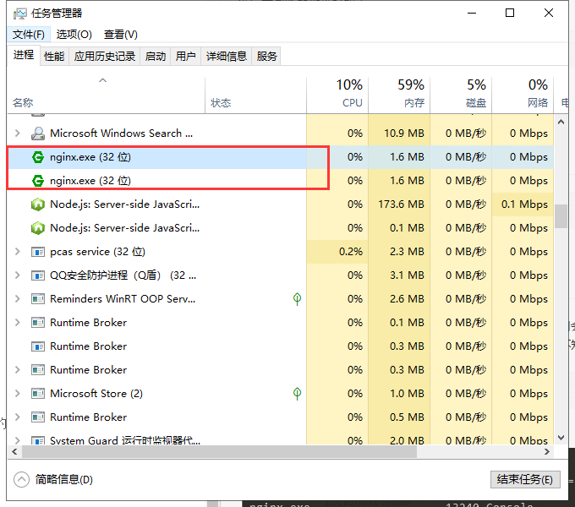Viewport: 575px width, 507px height.
Task: Switch to the 用户 tab
Action: [185, 57]
